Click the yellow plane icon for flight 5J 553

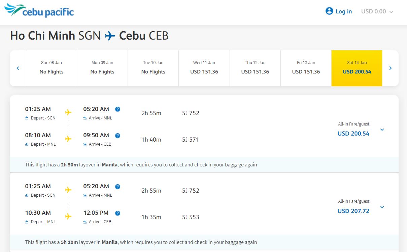pos(68,216)
